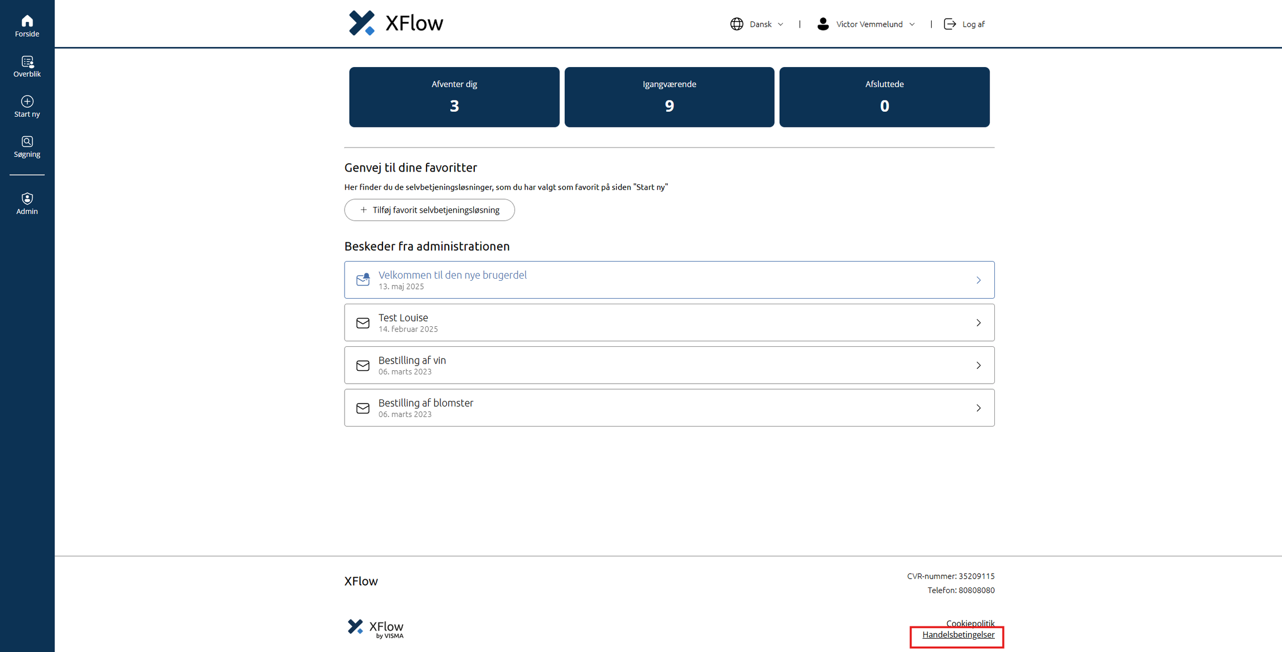
Task: Open the Cookiepolitik footer link
Action: (x=970, y=623)
